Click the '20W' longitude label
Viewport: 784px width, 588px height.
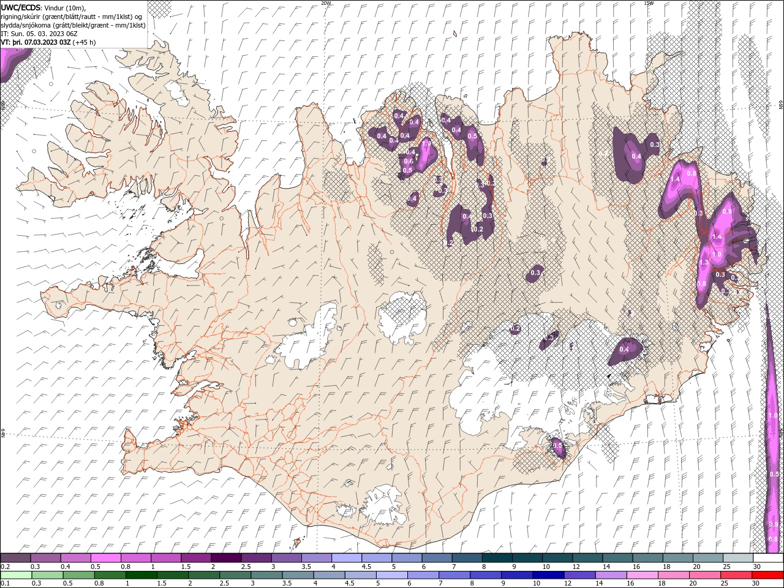click(326, 3)
